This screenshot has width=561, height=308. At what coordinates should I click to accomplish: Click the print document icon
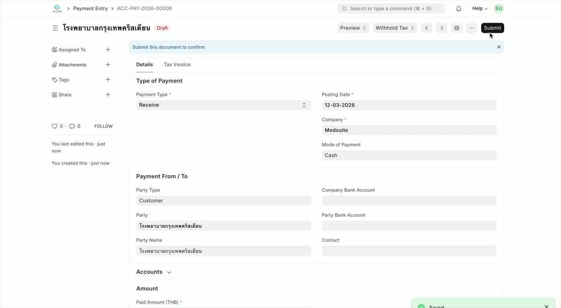pyautogui.click(x=456, y=28)
